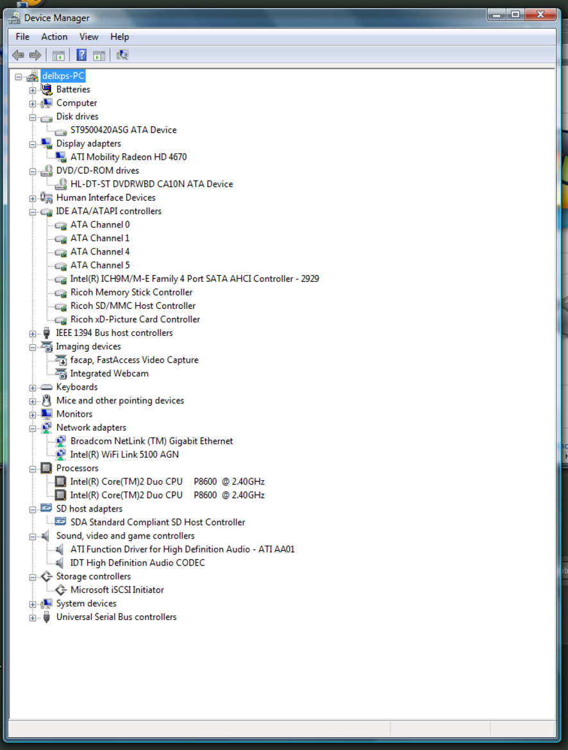Screen dimensions: 568x750
Task: Click the Processors chip icon
Action: [46, 469]
